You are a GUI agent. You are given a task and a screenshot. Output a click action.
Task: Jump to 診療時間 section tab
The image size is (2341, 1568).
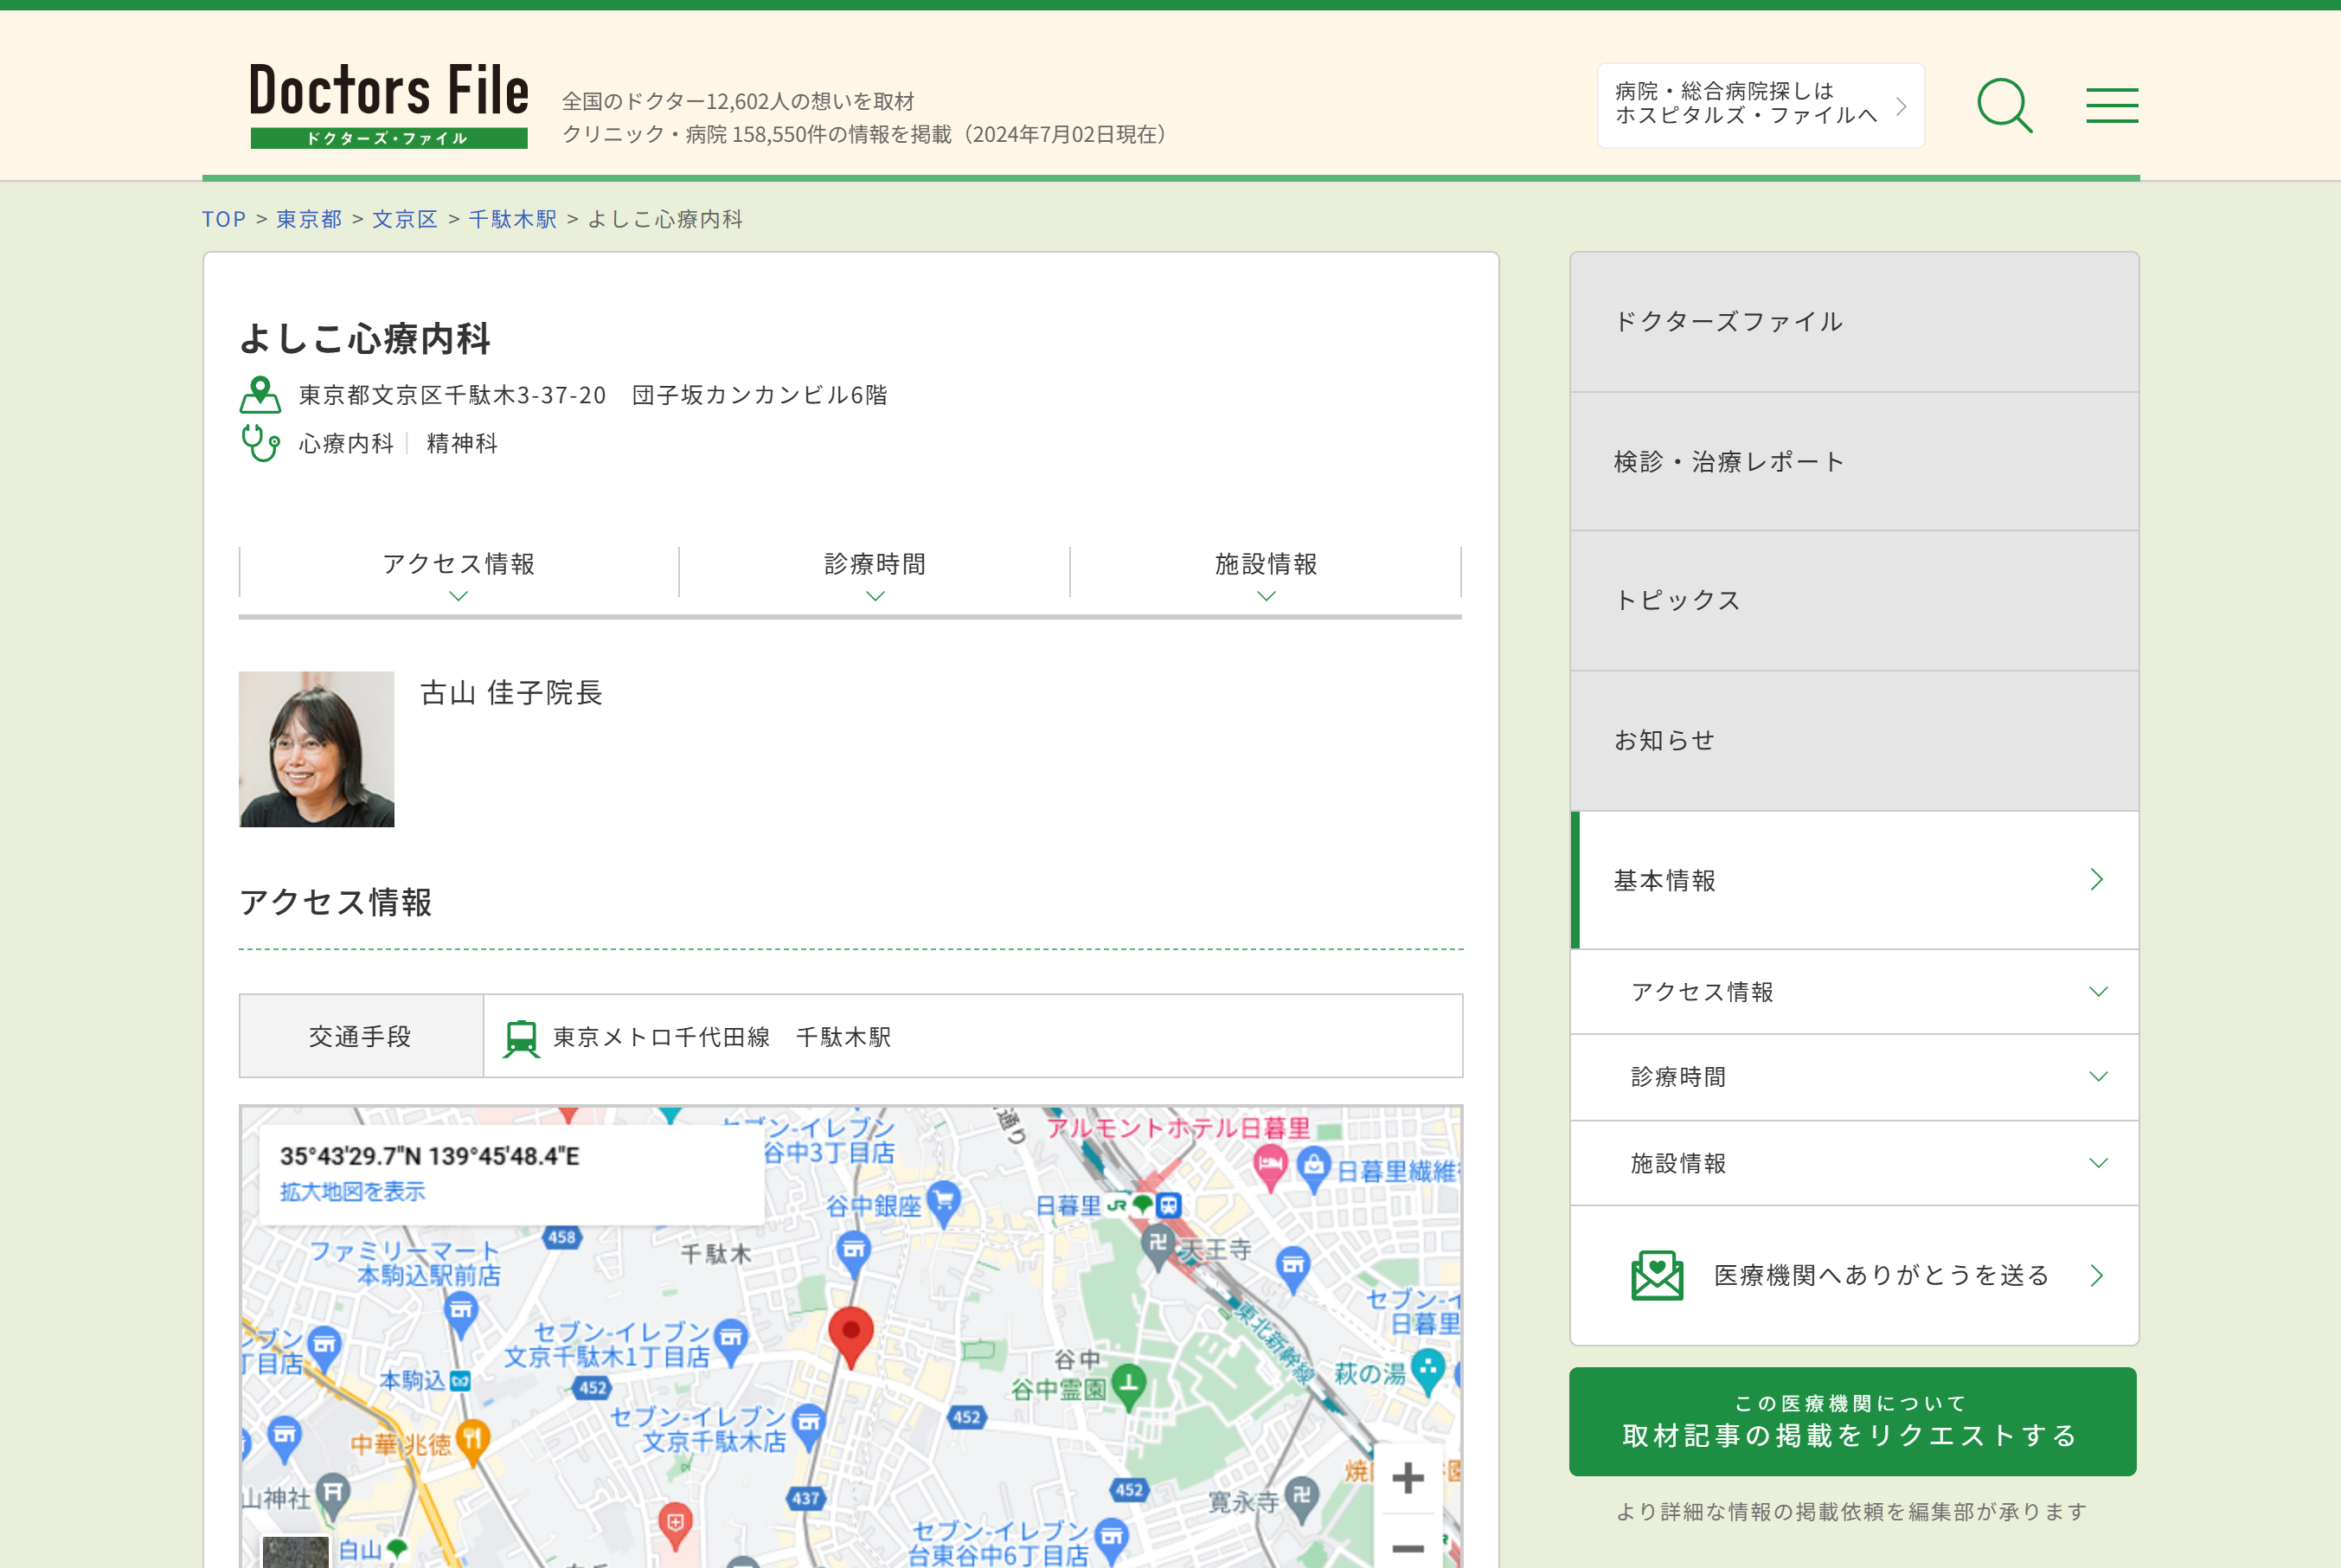tap(875, 575)
